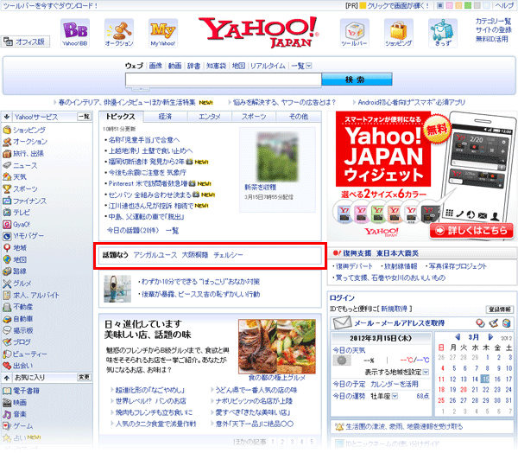Click the 検索 search button
This screenshot has width=518, height=453.
(357, 80)
